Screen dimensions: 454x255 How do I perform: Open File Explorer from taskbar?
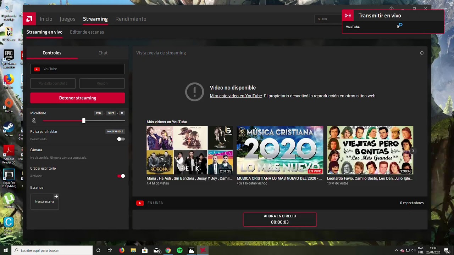[x=133, y=250]
